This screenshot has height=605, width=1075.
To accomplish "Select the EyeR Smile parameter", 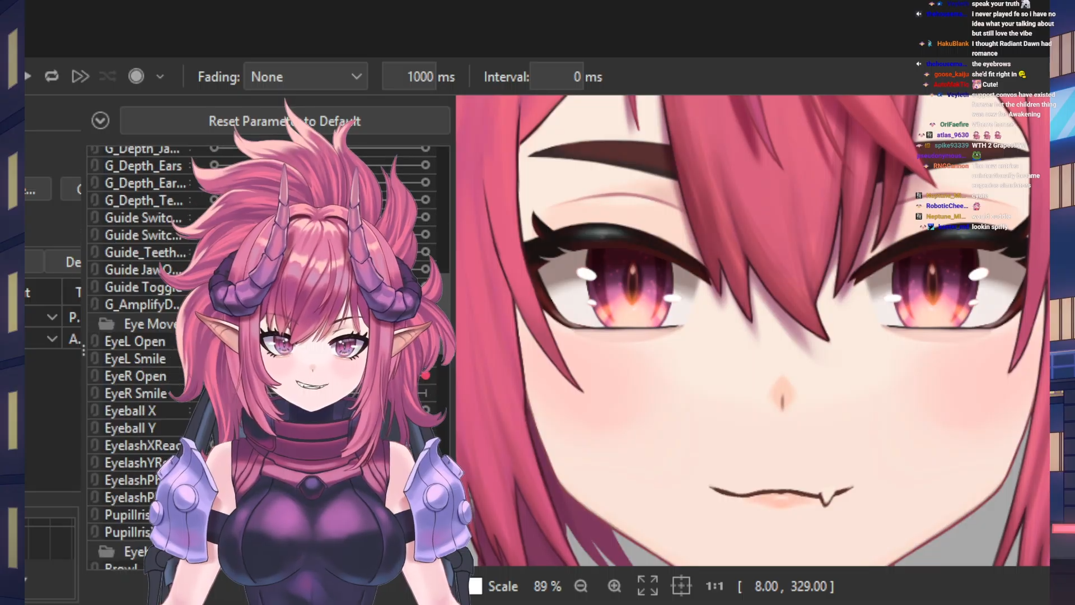I will pos(135,393).
